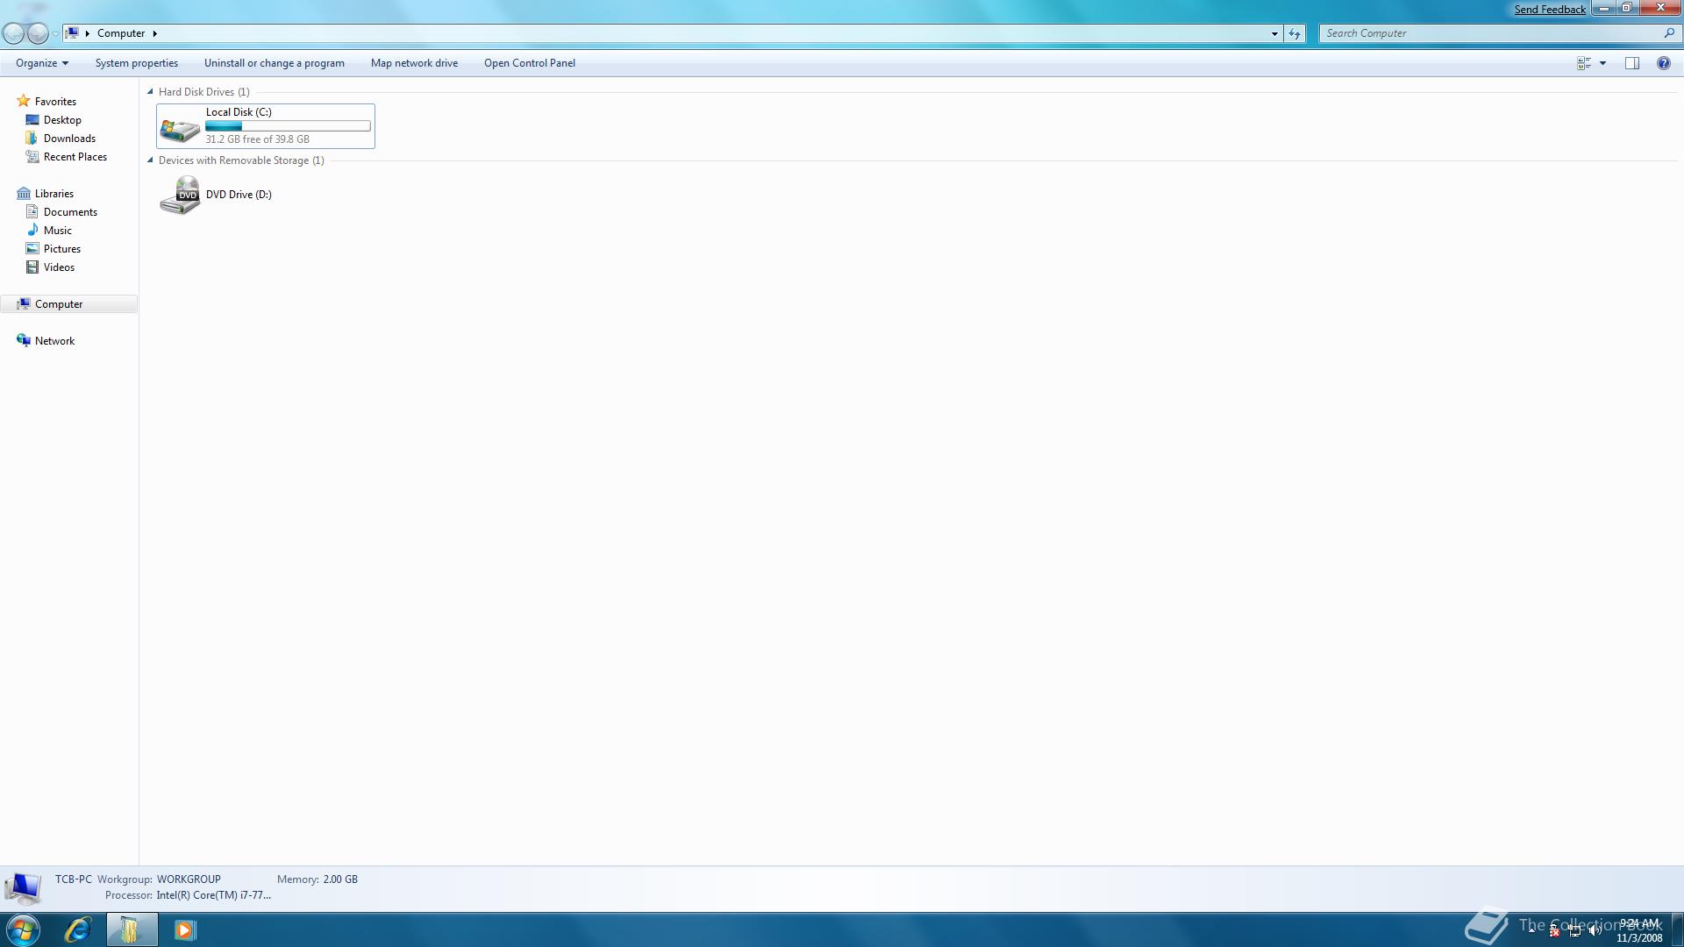
Task: Launch Windows Media Player from taskbar
Action: pos(184,929)
